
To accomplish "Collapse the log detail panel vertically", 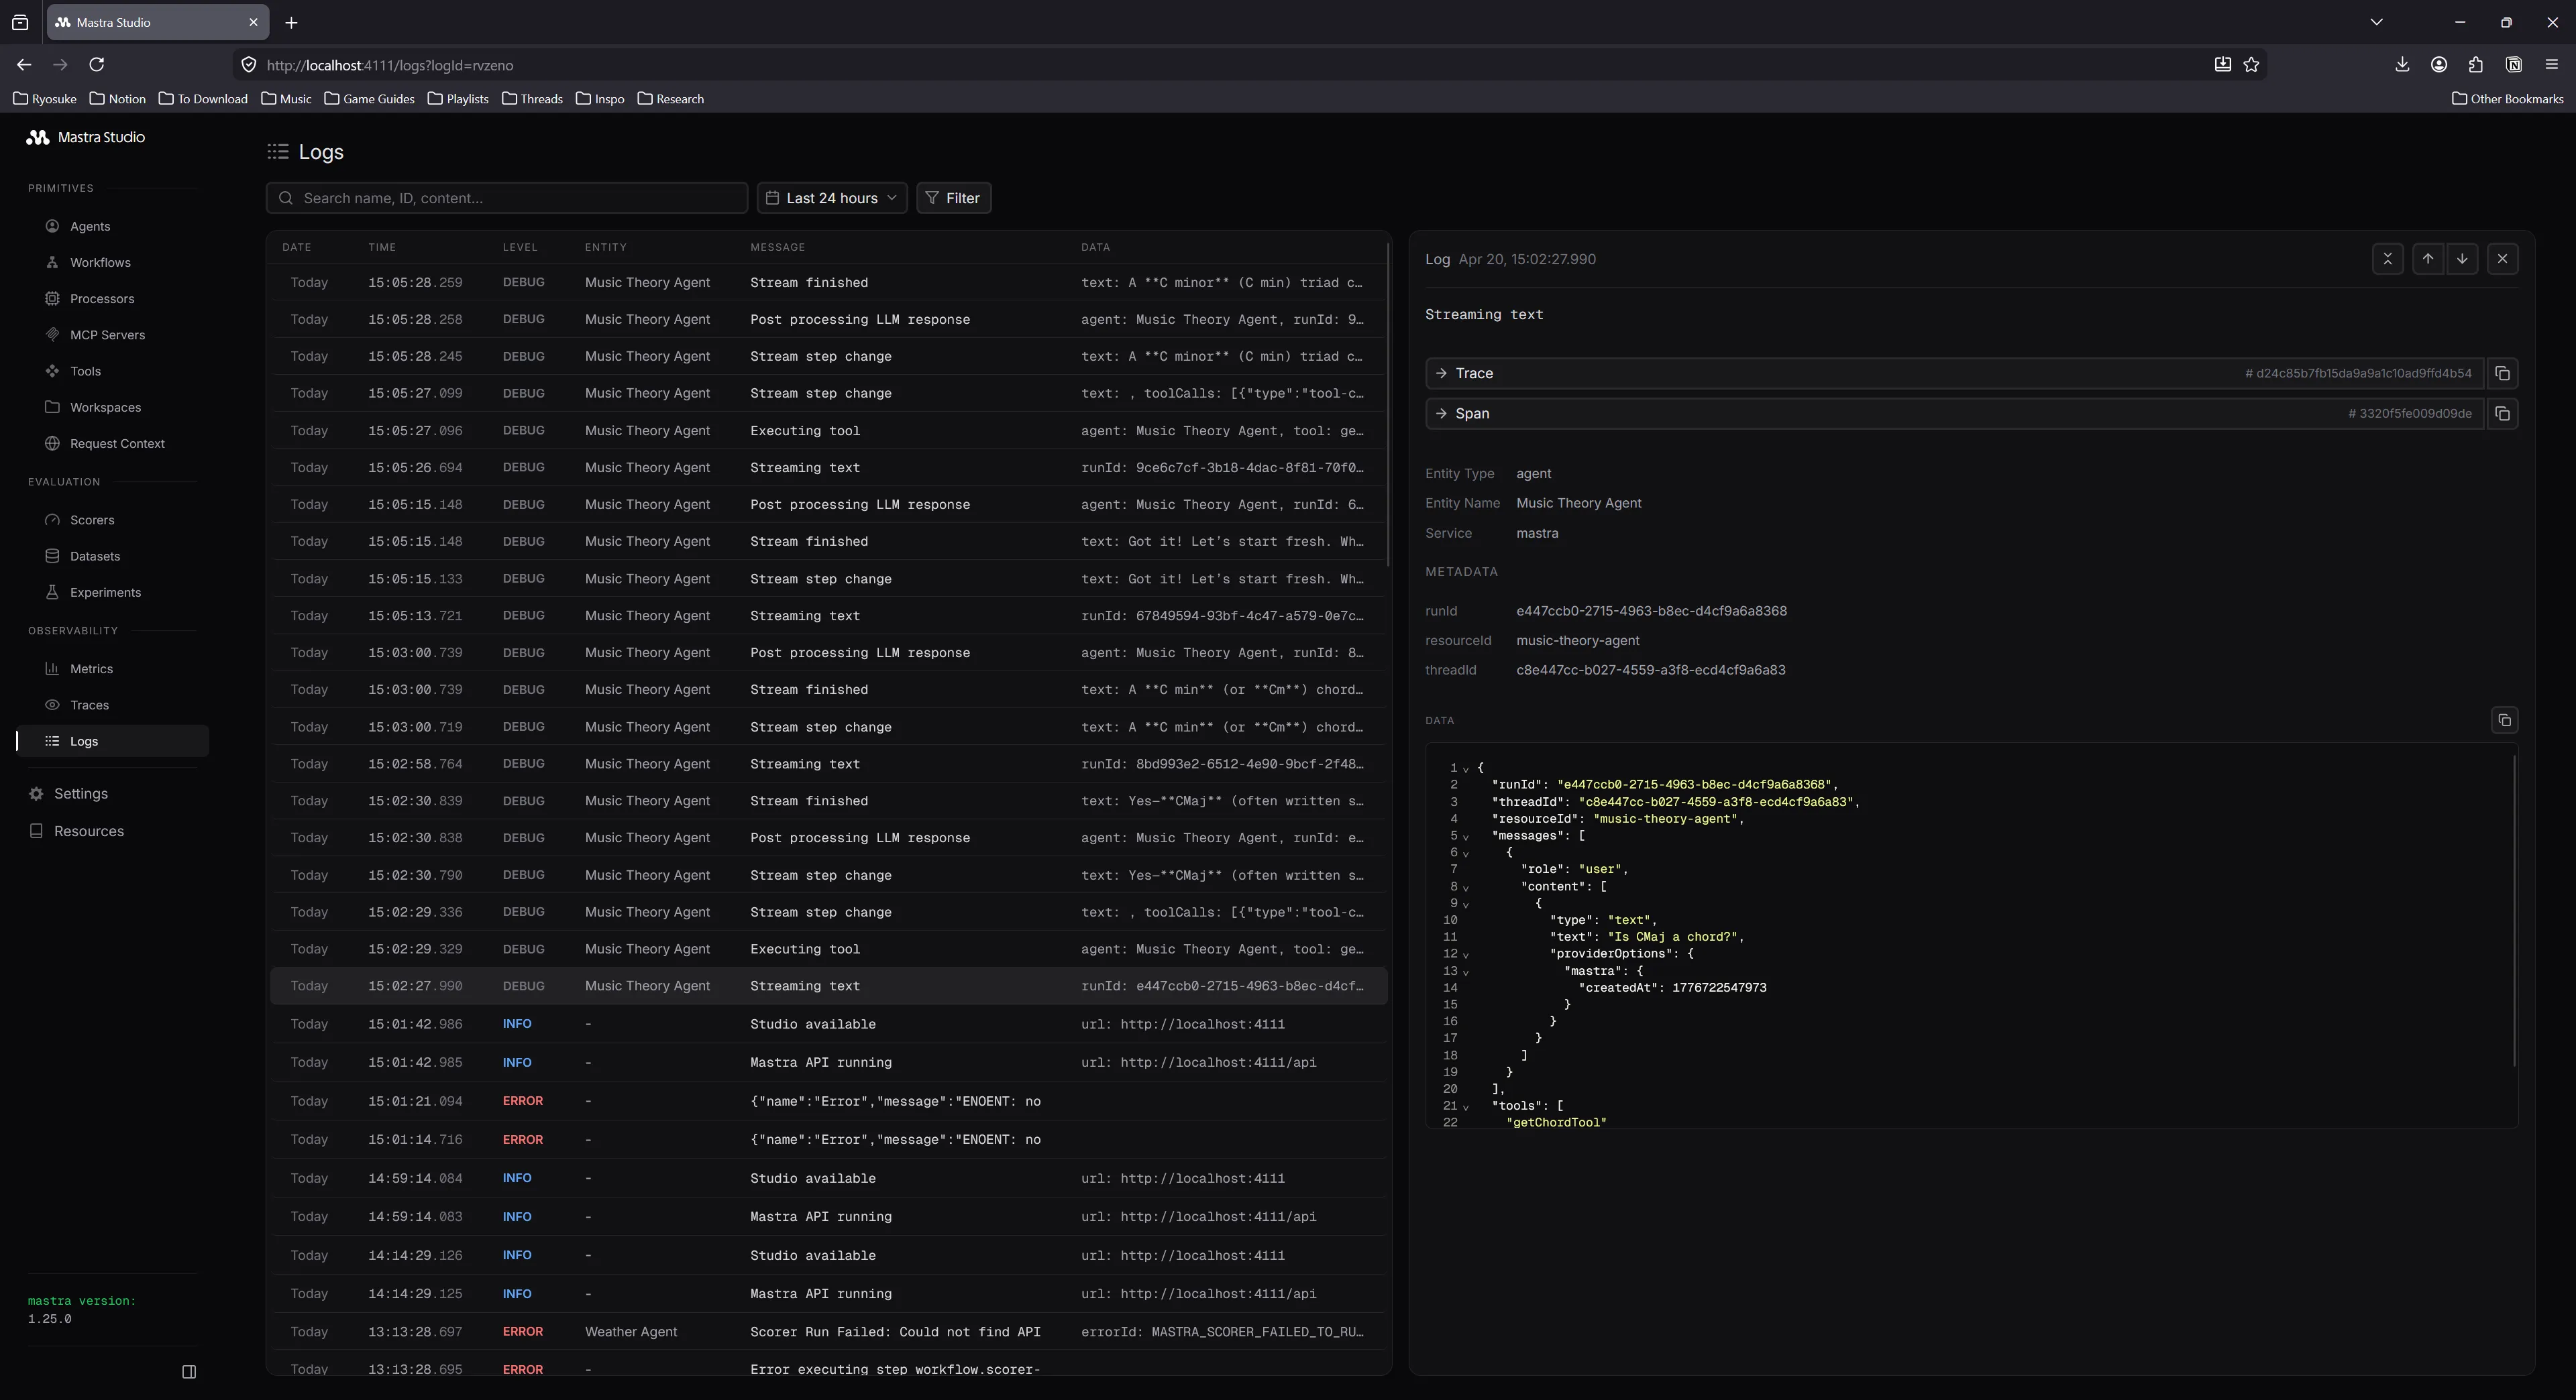I will (x=2388, y=259).
